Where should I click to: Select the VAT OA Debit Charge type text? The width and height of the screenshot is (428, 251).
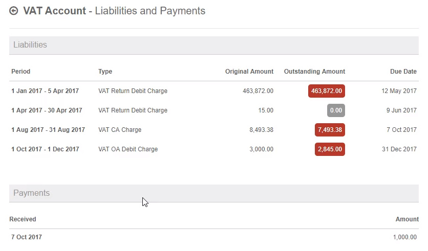(128, 149)
